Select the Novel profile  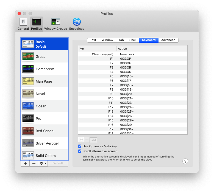tap(45, 94)
